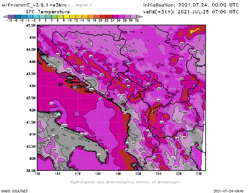Select the 'wrf-nmmE_v3.9.1-e3km' model label
This screenshot has height=193, width=250.
pos(34,5)
